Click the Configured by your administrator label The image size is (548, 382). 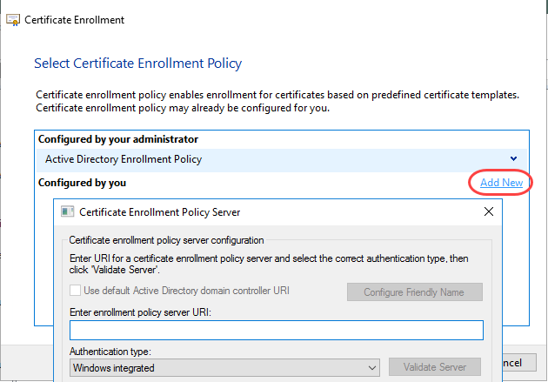coord(118,139)
